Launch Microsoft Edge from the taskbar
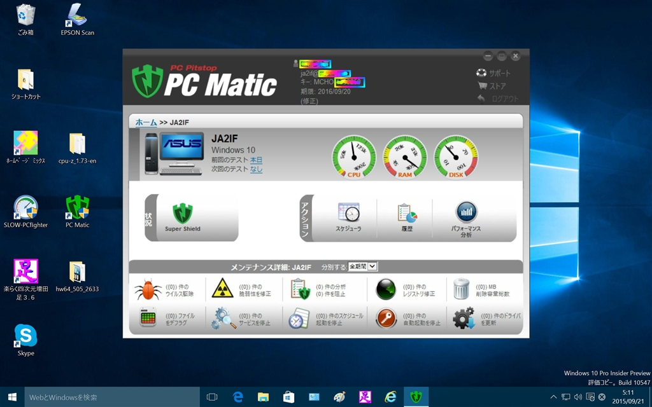This screenshot has height=407, width=652. (238, 397)
